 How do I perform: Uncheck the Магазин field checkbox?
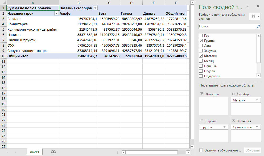201,56
